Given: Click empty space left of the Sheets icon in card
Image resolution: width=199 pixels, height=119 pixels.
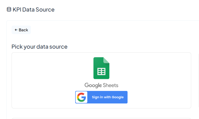Looking at the screenshot, I should (50, 70).
